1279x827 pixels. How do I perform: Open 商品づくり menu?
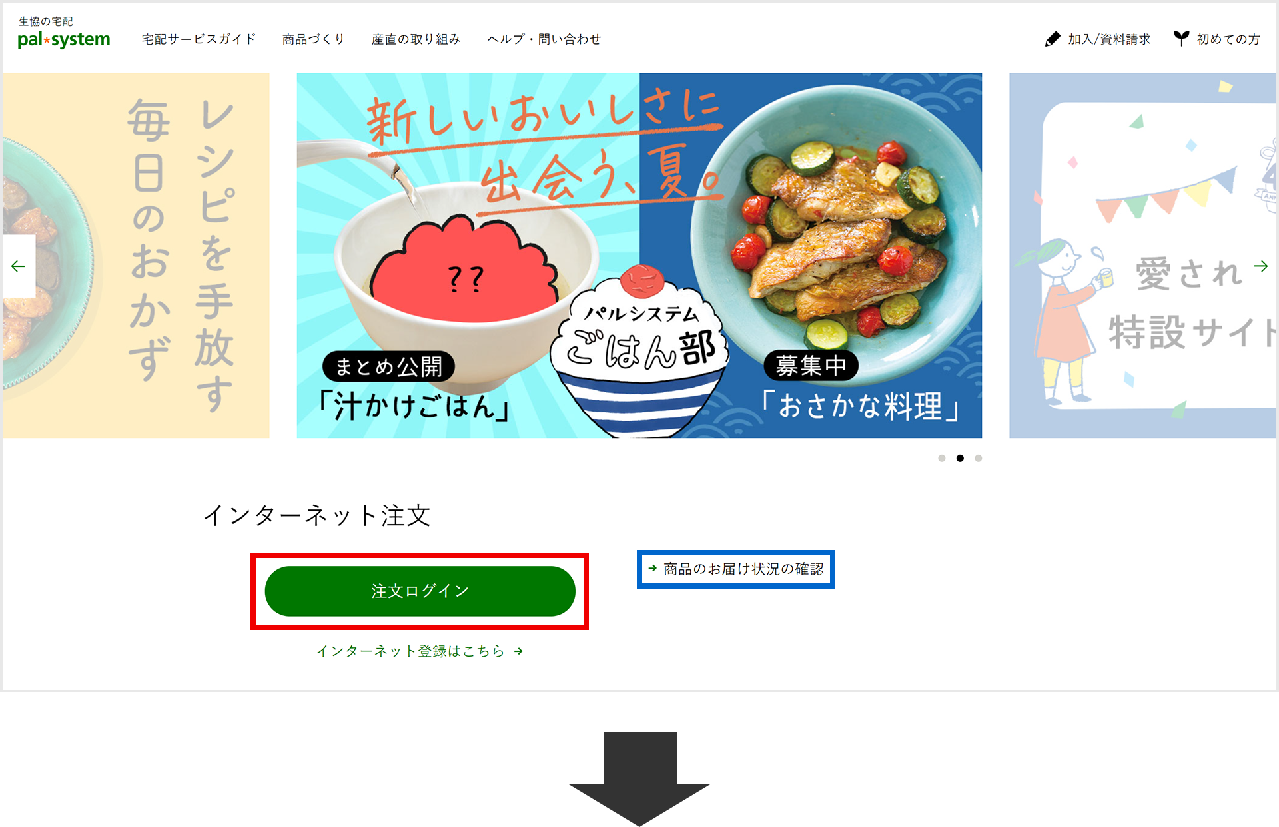pyautogui.click(x=313, y=39)
